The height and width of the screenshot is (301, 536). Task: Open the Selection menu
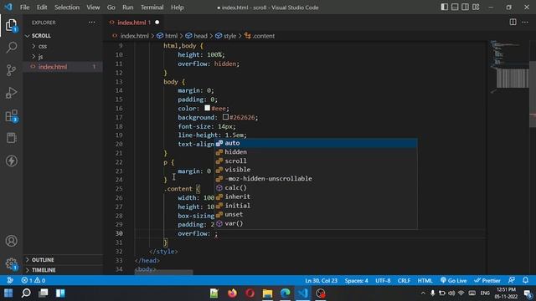tap(67, 8)
